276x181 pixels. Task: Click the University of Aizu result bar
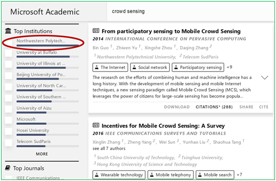[x=47, y=112]
